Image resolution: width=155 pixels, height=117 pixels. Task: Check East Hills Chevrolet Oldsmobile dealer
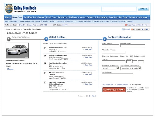click(x=45, y=82)
